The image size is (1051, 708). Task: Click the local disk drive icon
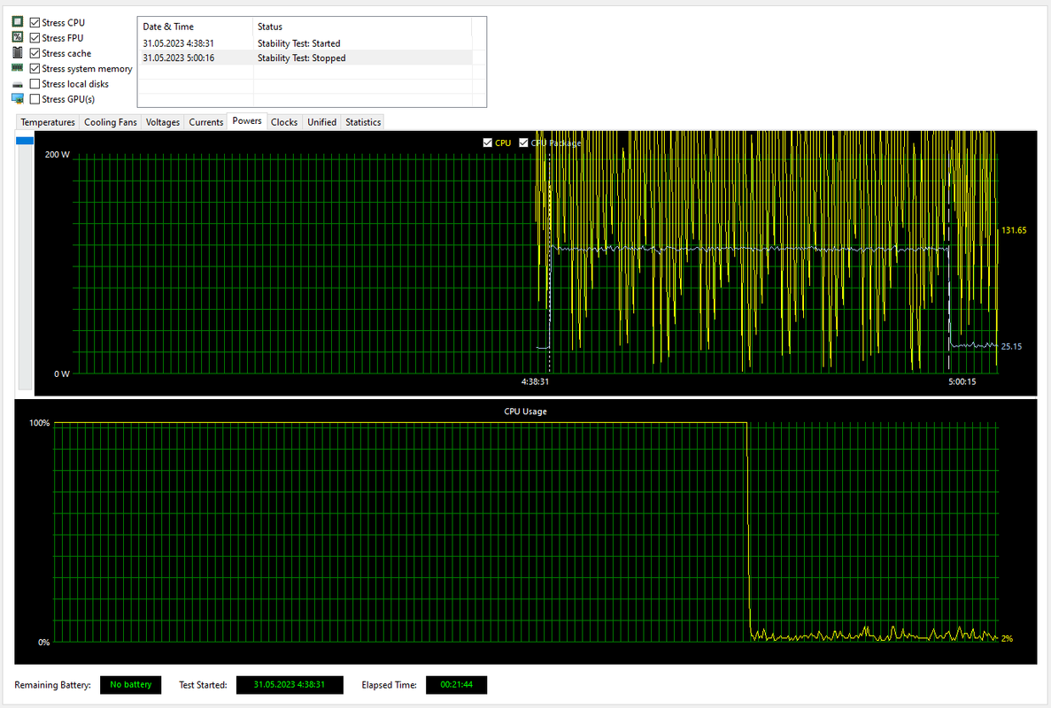pyautogui.click(x=18, y=84)
